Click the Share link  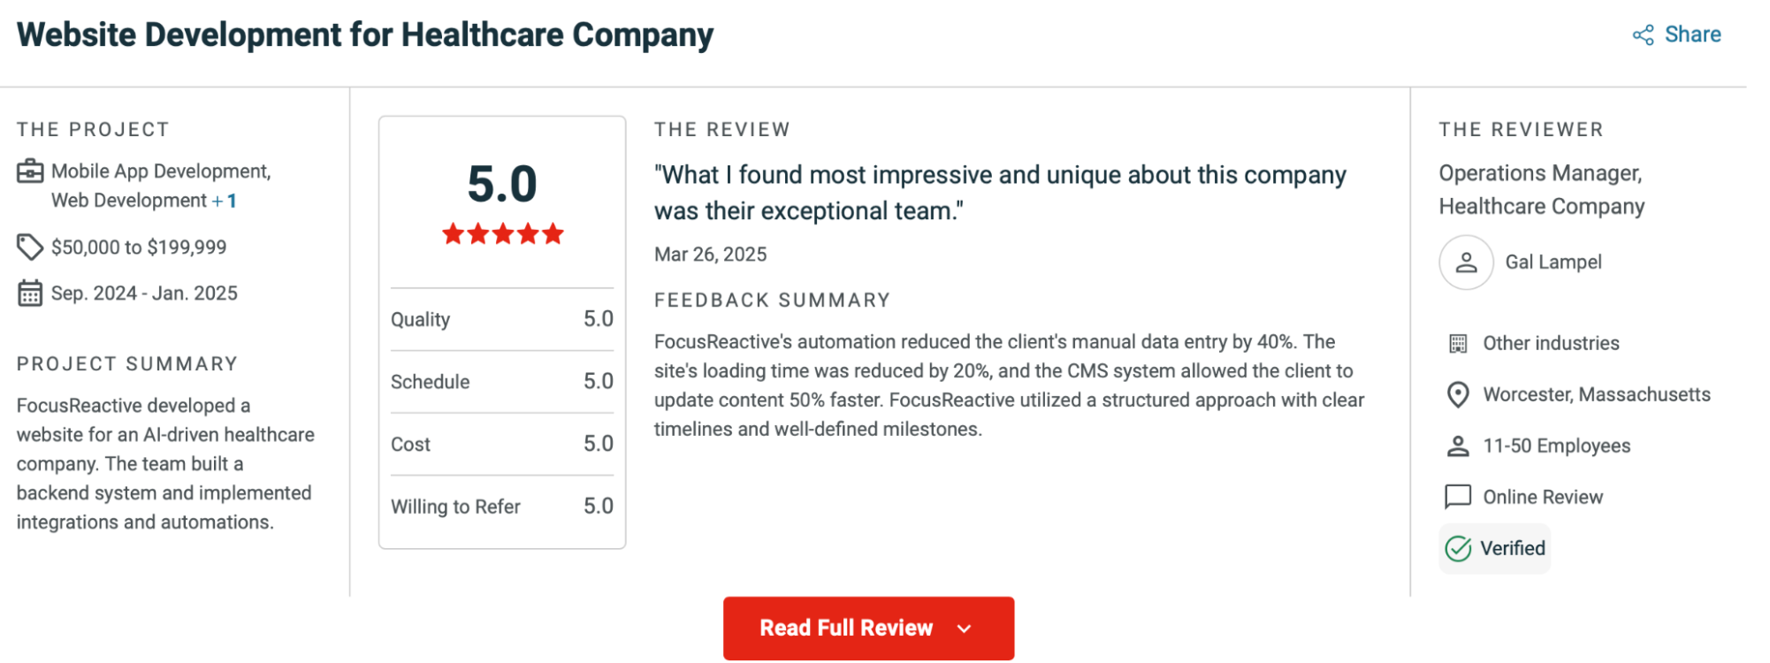point(1692,35)
